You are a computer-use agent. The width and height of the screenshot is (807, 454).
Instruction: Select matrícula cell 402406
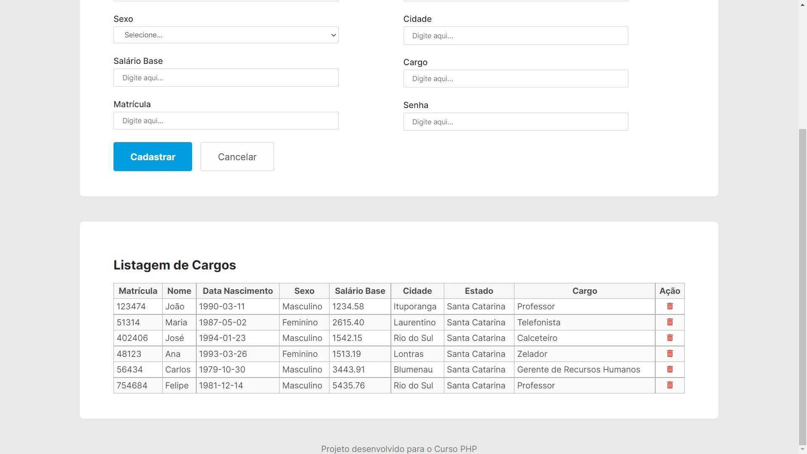(x=138, y=338)
